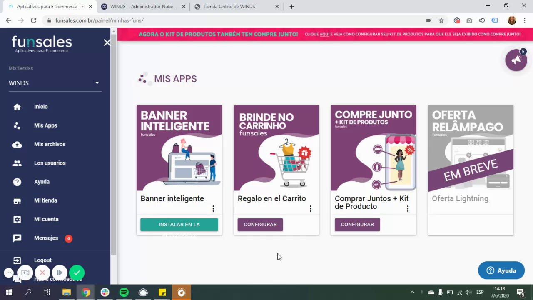Click the browser address bar URL
The height and width of the screenshot is (300, 533).
(x=99, y=20)
